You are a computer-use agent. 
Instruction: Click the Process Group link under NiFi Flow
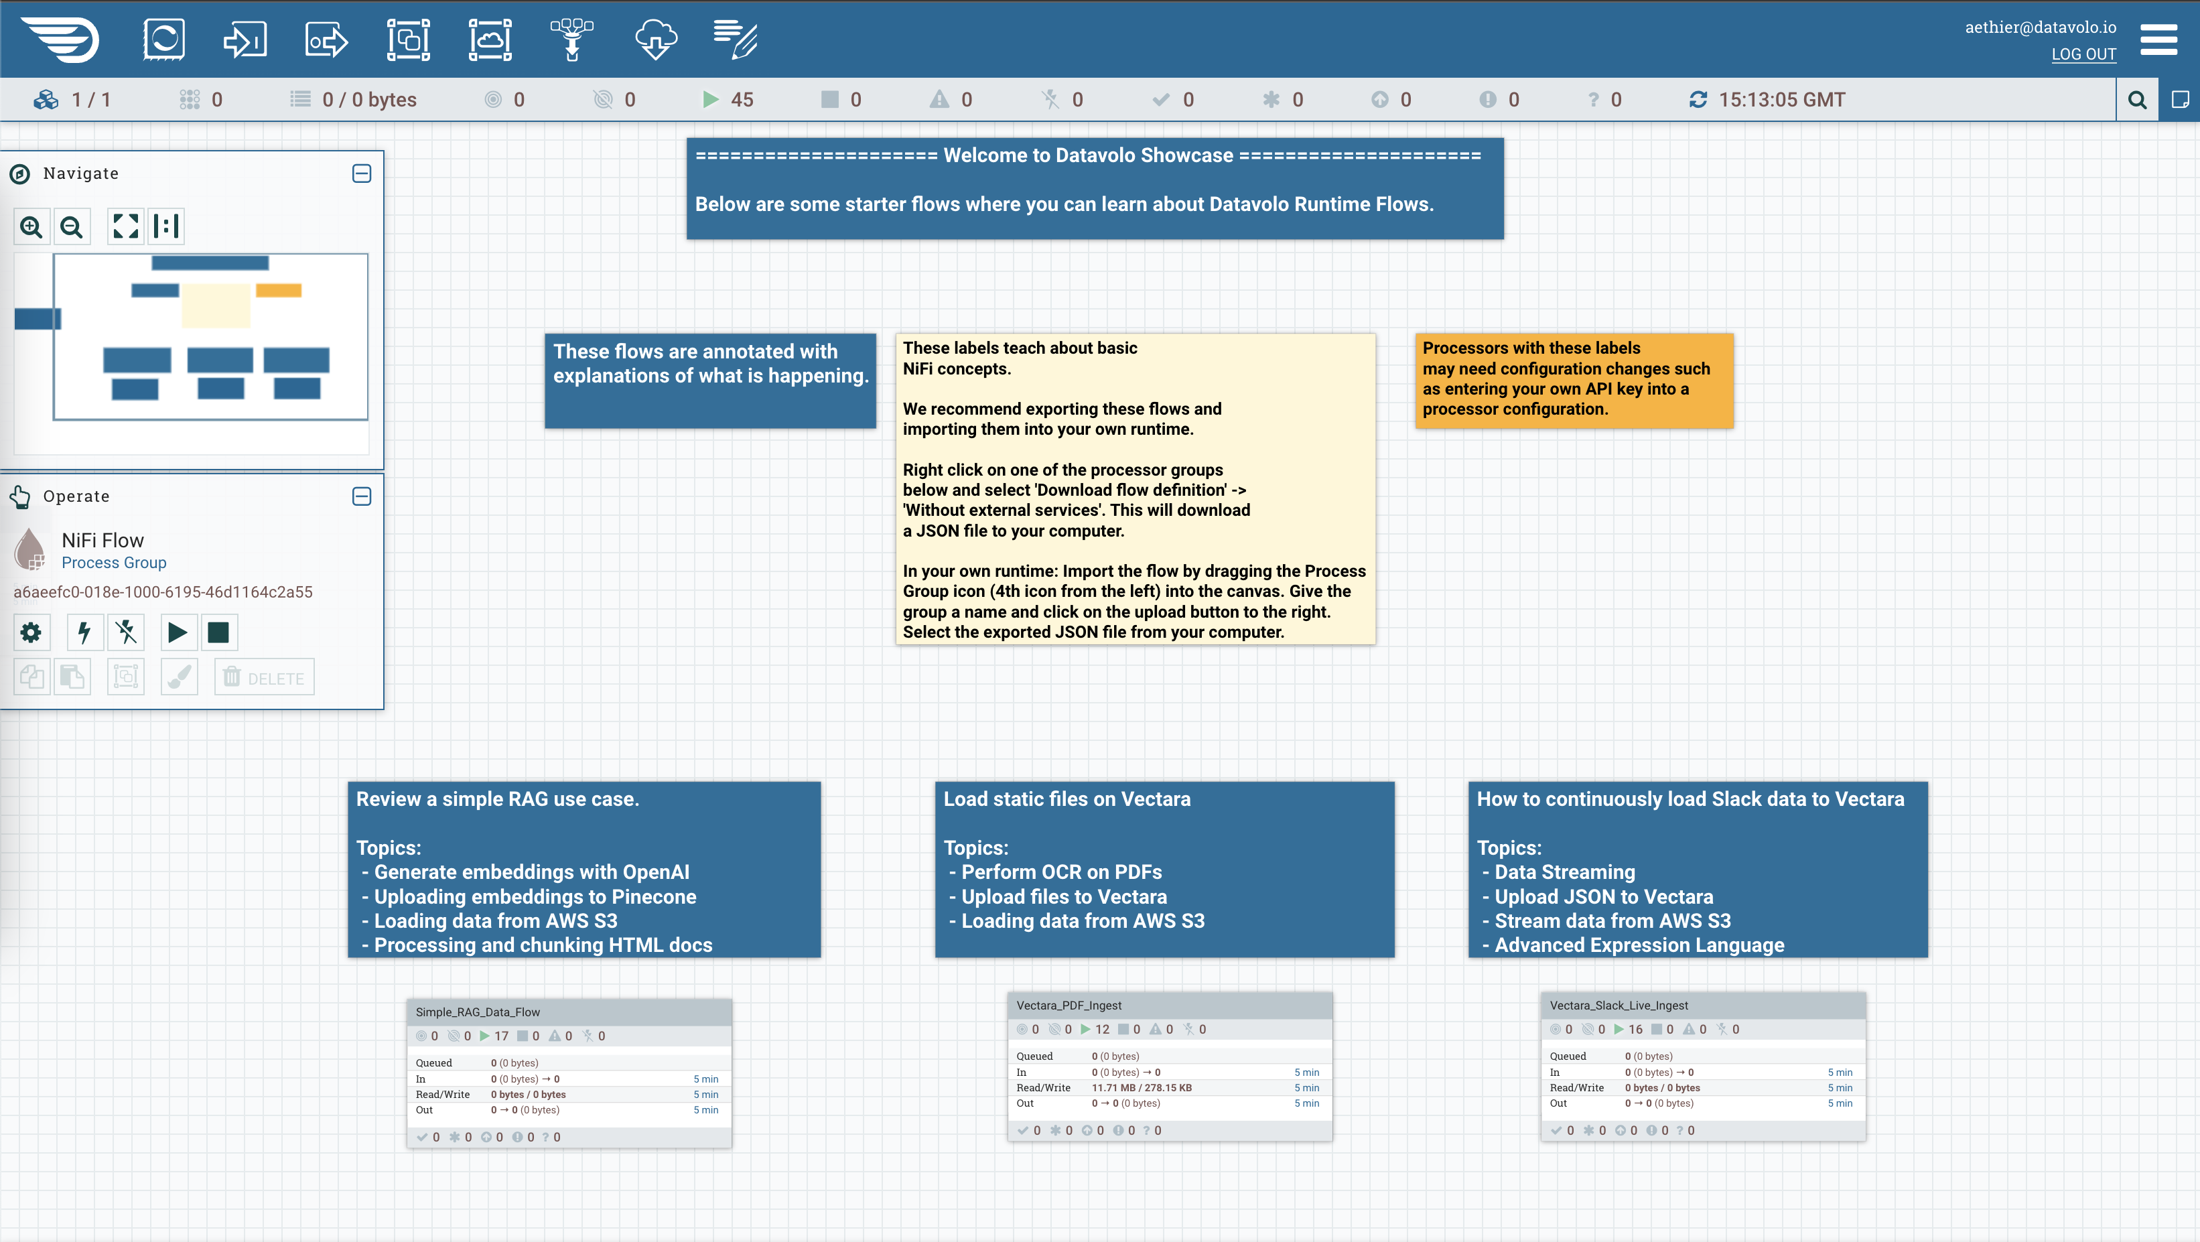coord(114,562)
